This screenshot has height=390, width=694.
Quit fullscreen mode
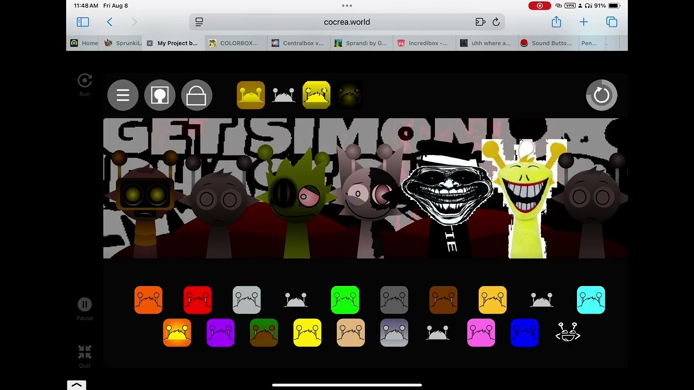[x=85, y=356]
